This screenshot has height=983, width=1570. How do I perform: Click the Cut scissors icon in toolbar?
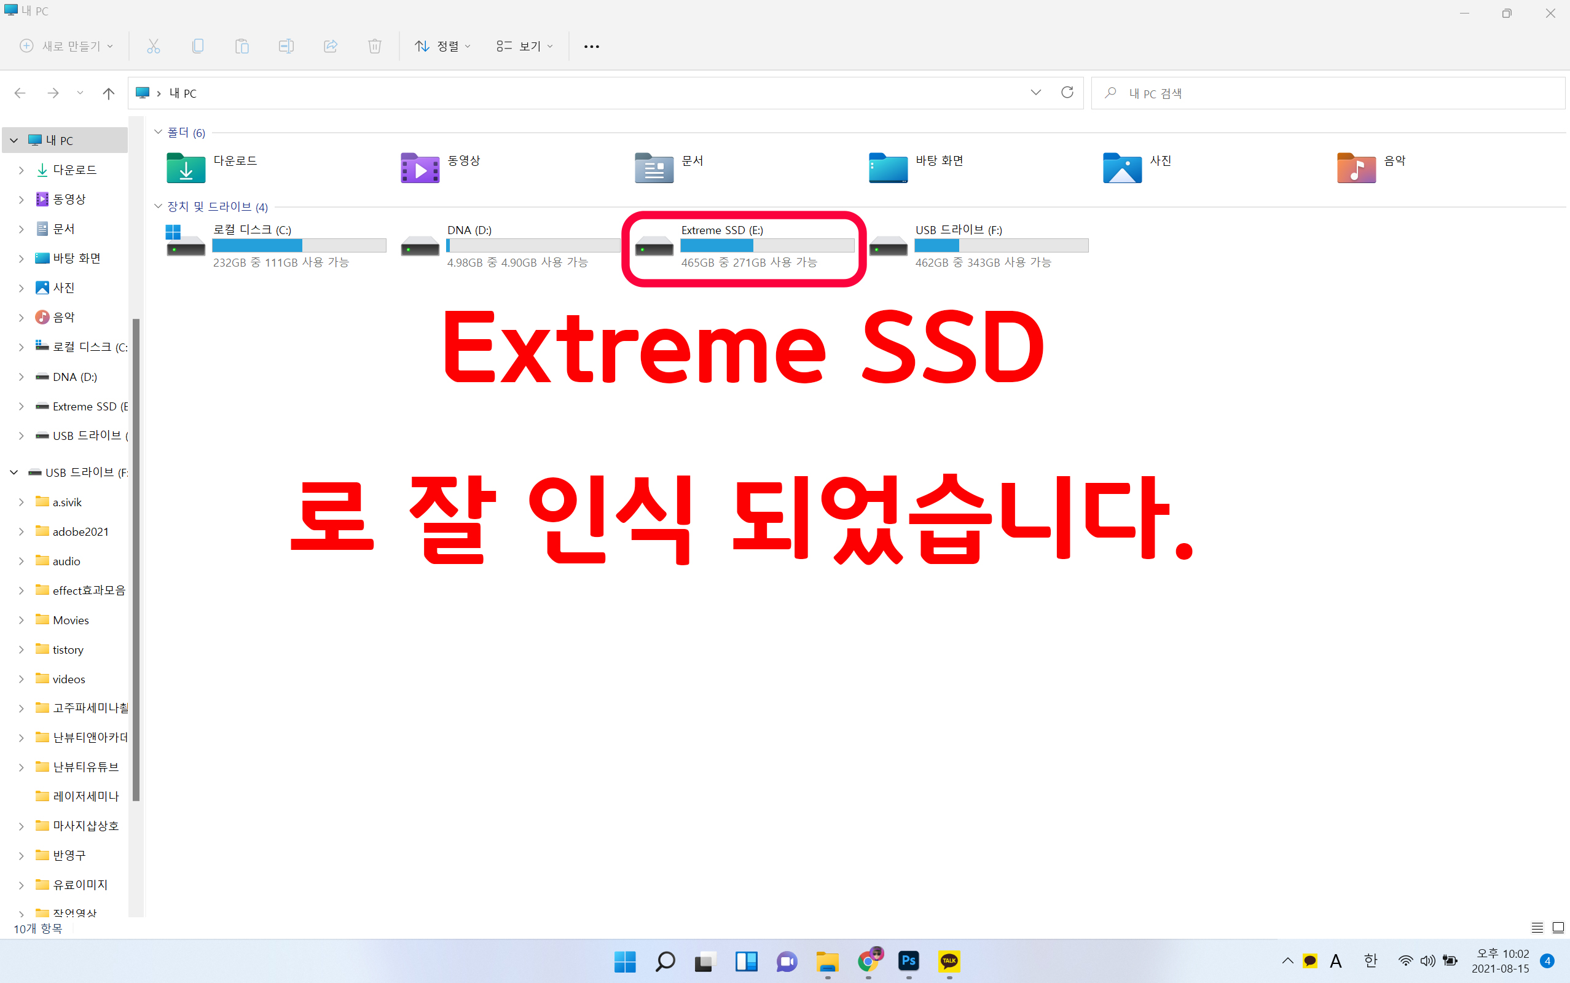point(154,46)
